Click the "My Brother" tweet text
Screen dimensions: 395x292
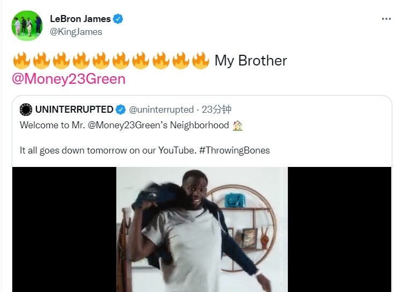coord(251,61)
